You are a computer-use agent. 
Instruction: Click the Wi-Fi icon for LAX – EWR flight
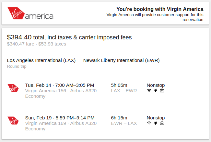coord(149,91)
